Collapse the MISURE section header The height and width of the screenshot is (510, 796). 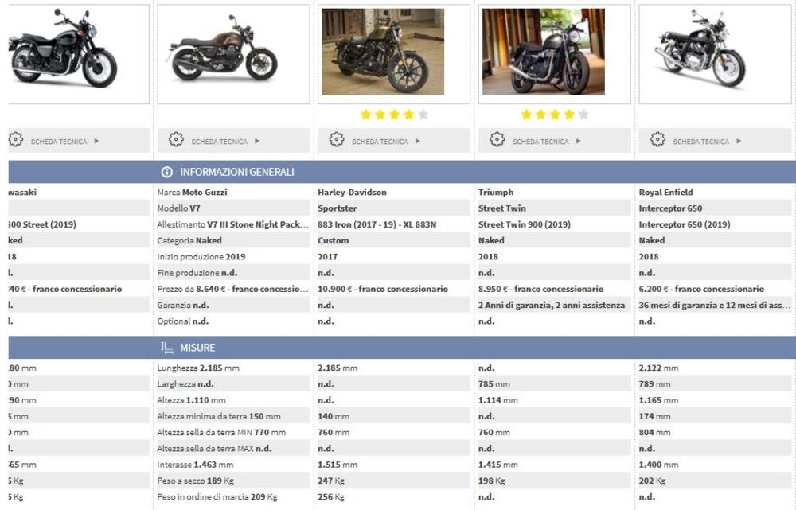pos(398,347)
